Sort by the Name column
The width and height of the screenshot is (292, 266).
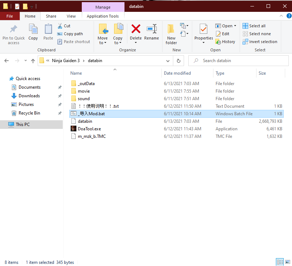click(76, 73)
